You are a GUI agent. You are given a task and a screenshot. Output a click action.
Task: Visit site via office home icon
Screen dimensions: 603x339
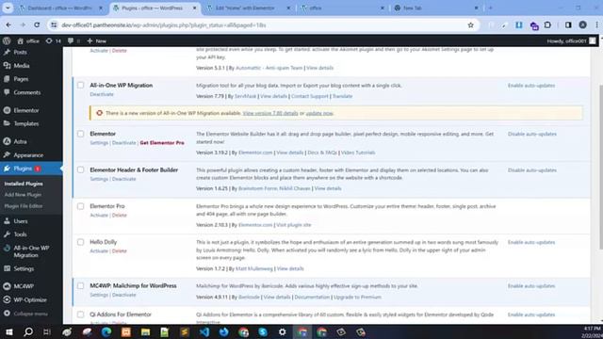[x=28, y=40]
